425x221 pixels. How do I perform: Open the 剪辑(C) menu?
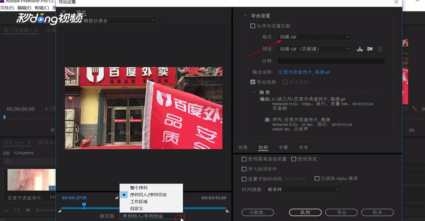pos(42,8)
